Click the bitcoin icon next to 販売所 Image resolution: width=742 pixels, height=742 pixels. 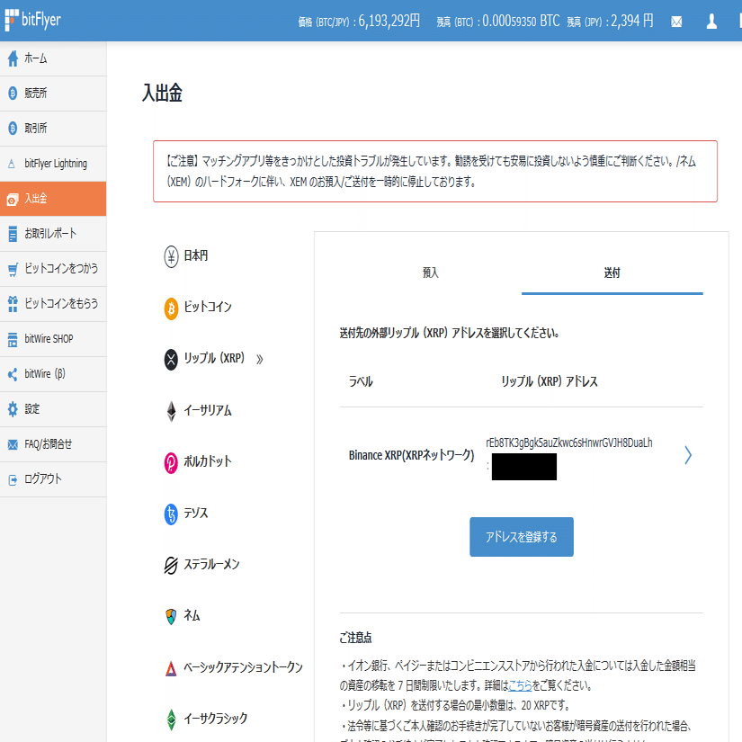pyautogui.click(x=13, y=94)
